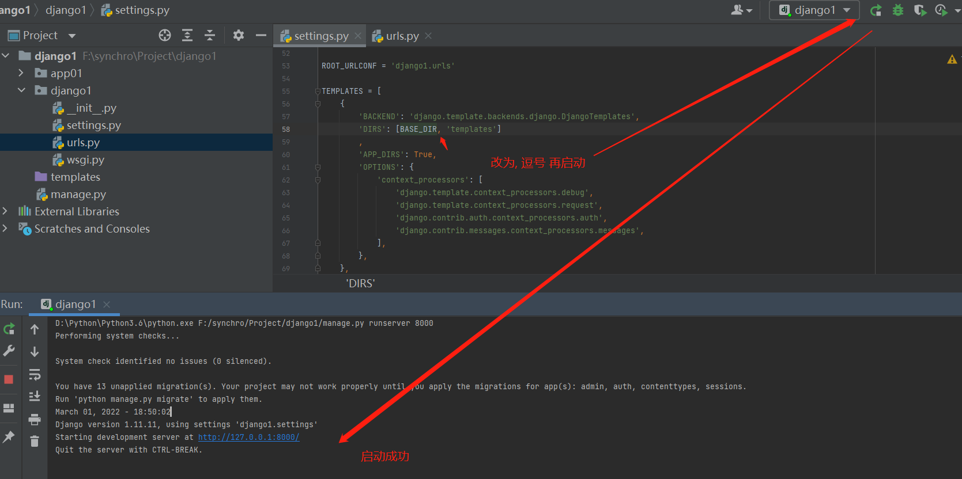Close the urls.py editor tab
This screenshot has width=962, height=479.
coord(428,36)
